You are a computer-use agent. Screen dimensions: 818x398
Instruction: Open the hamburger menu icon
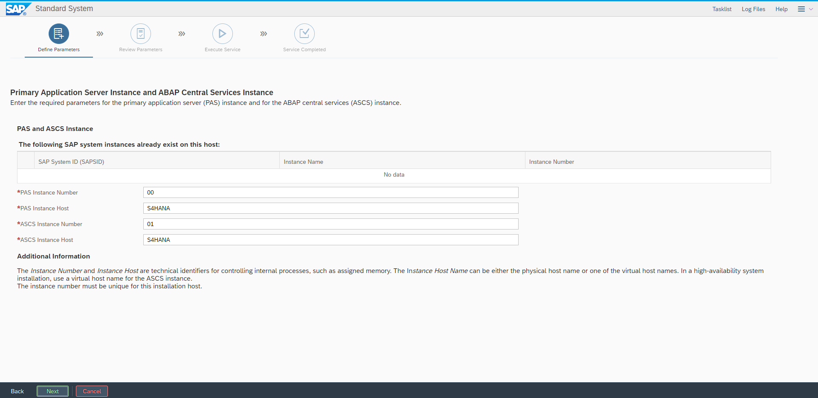tap(801, 9)
